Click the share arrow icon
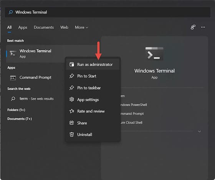 click(71, 123)
